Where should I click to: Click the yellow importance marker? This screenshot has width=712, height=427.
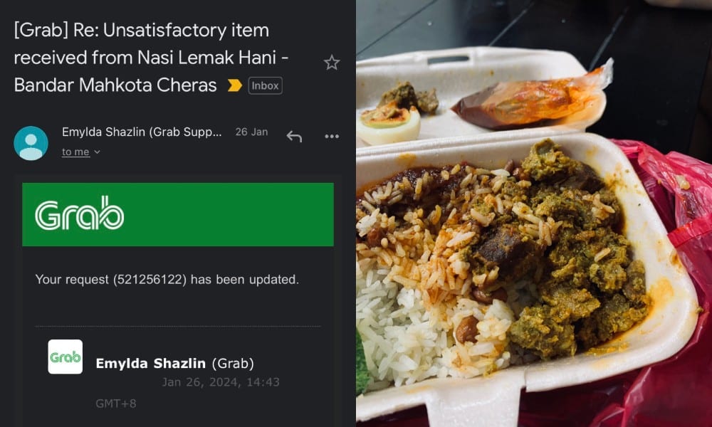pos(234,85)
